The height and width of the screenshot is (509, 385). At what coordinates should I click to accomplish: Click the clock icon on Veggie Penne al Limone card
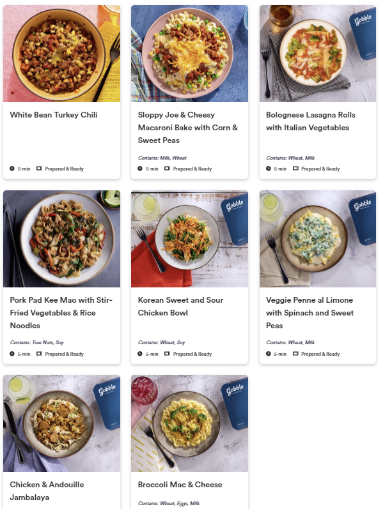click(x=269, y=354)
